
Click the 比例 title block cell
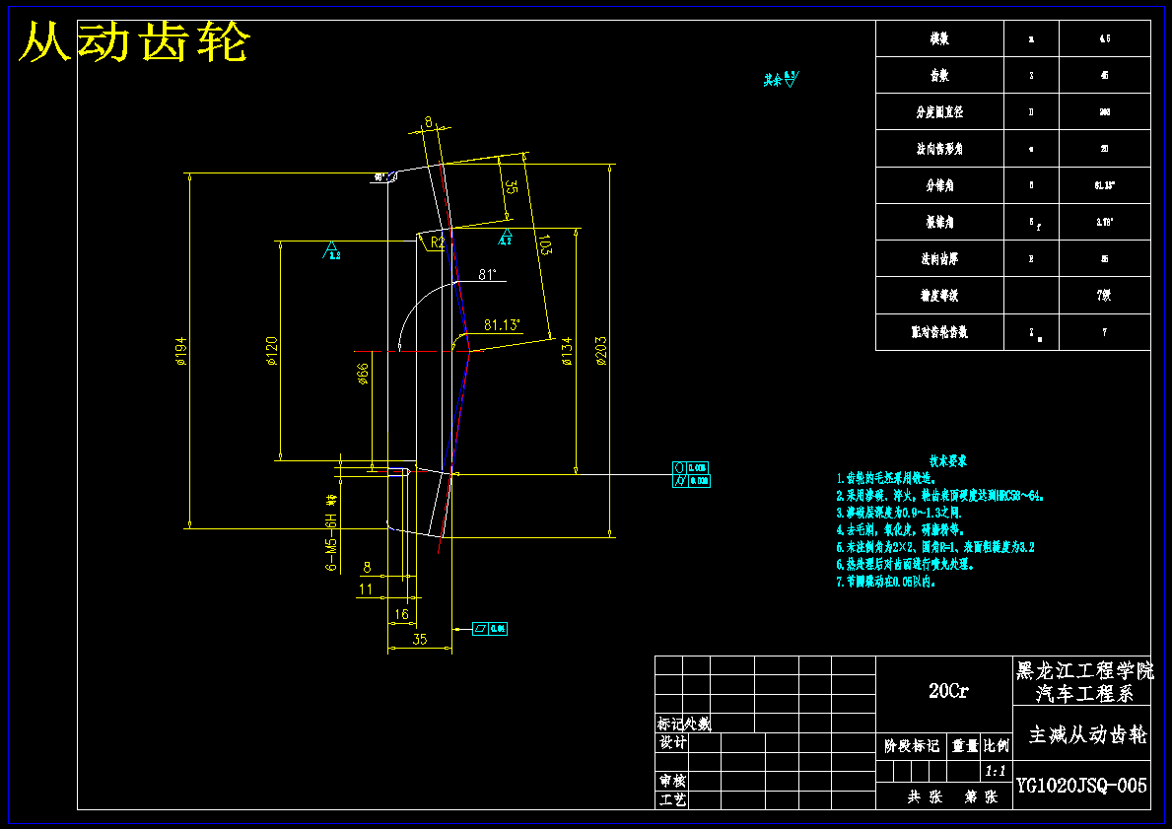pos(997,745)
